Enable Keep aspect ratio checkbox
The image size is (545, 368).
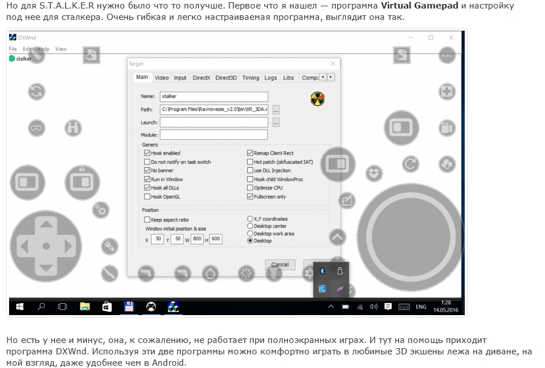point(147,220)
